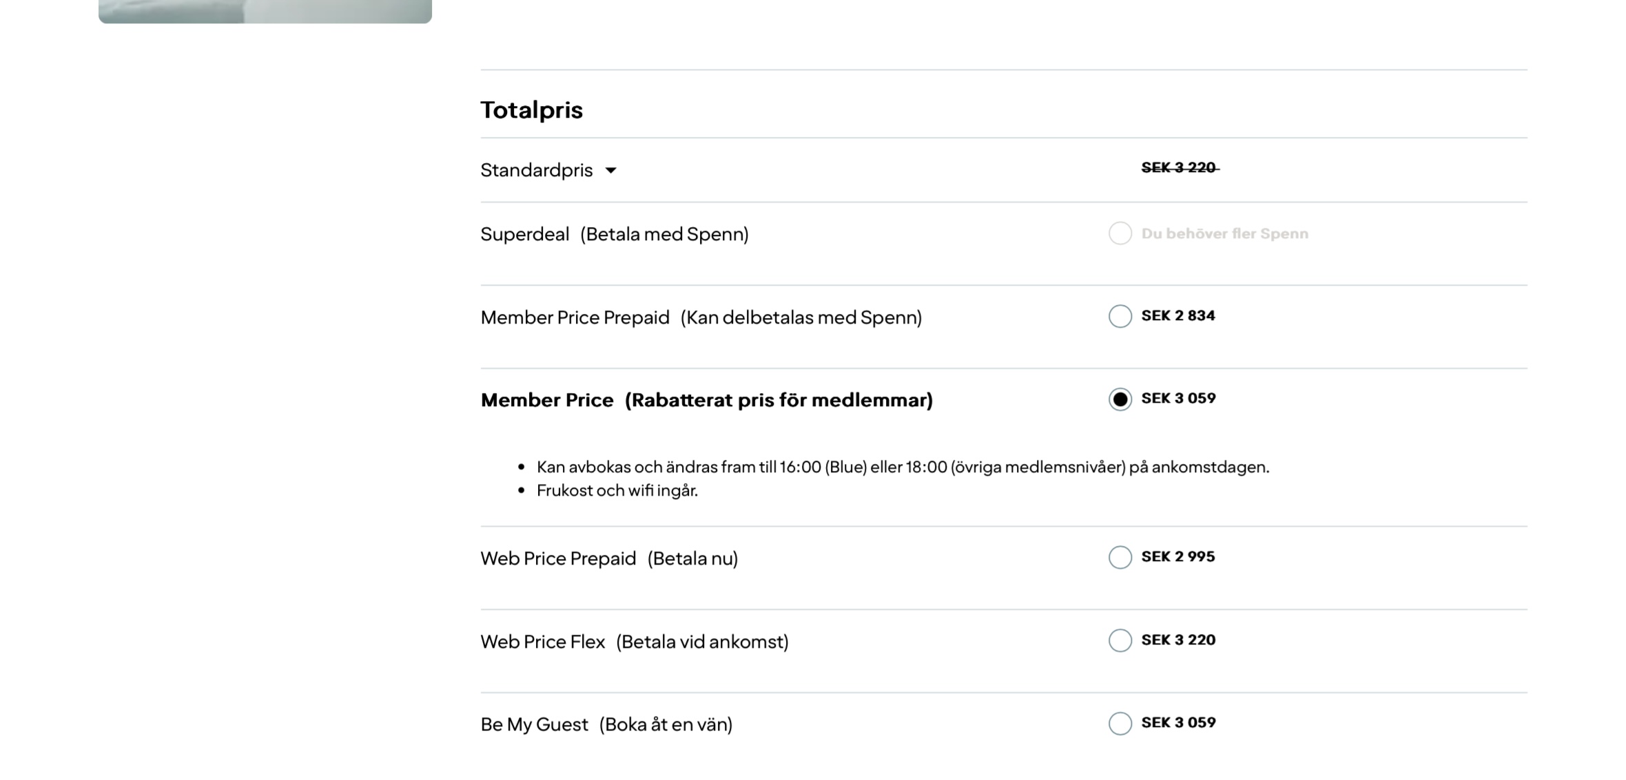This screenshot has width=1626, height=780.
Task: Click the bold Member Price rate label
Action: tap(706, 400)
